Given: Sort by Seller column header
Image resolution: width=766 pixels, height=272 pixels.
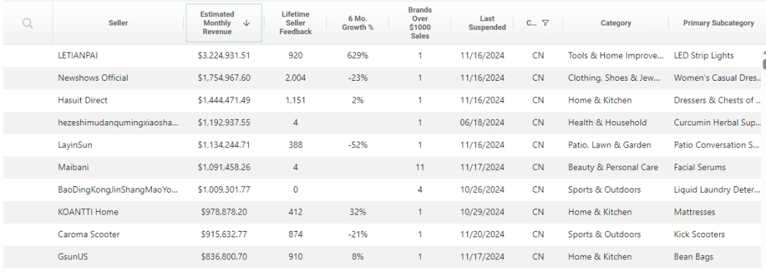Looking at the screenshot, I should click(x=118, y=23).
